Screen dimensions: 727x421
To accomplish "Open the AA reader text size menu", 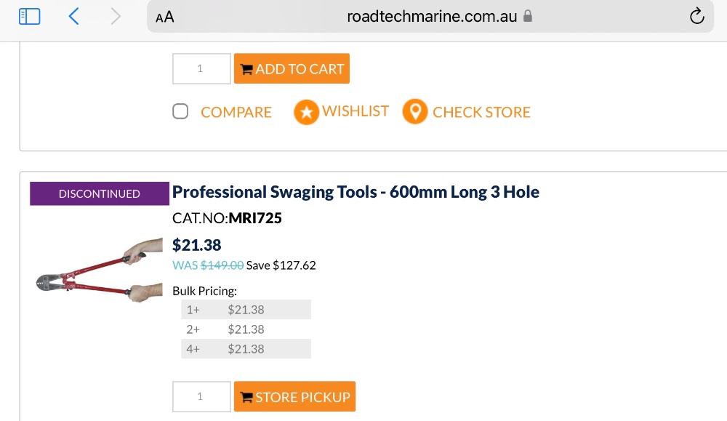I will [165, 17].
